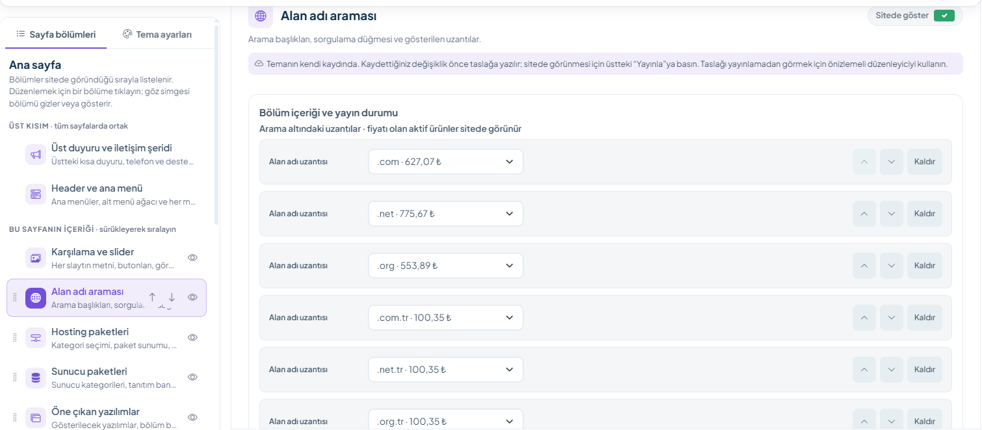Move the .com.tr extension row up
Viewport: 982px width, 430px height.
864,318
